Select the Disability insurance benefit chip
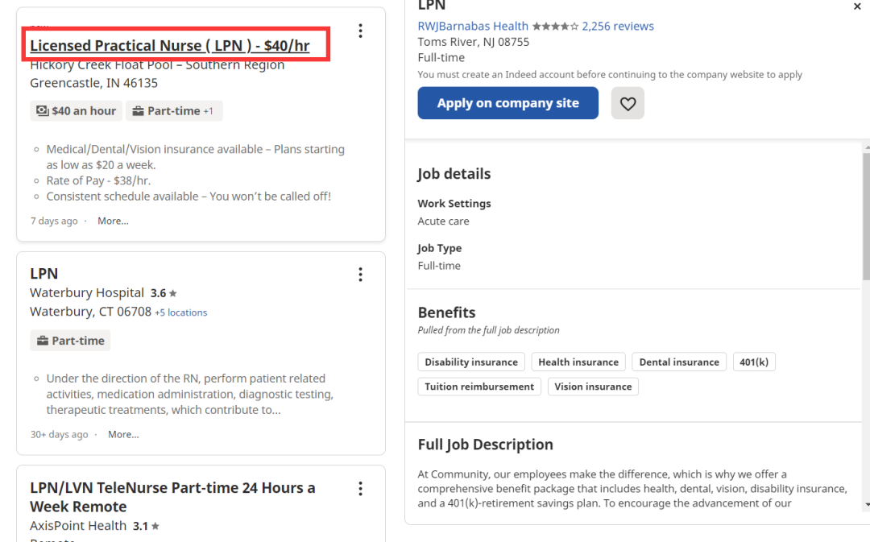870x542 pixels. 471,362
